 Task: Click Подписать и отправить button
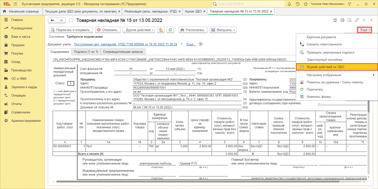[71, 30]
